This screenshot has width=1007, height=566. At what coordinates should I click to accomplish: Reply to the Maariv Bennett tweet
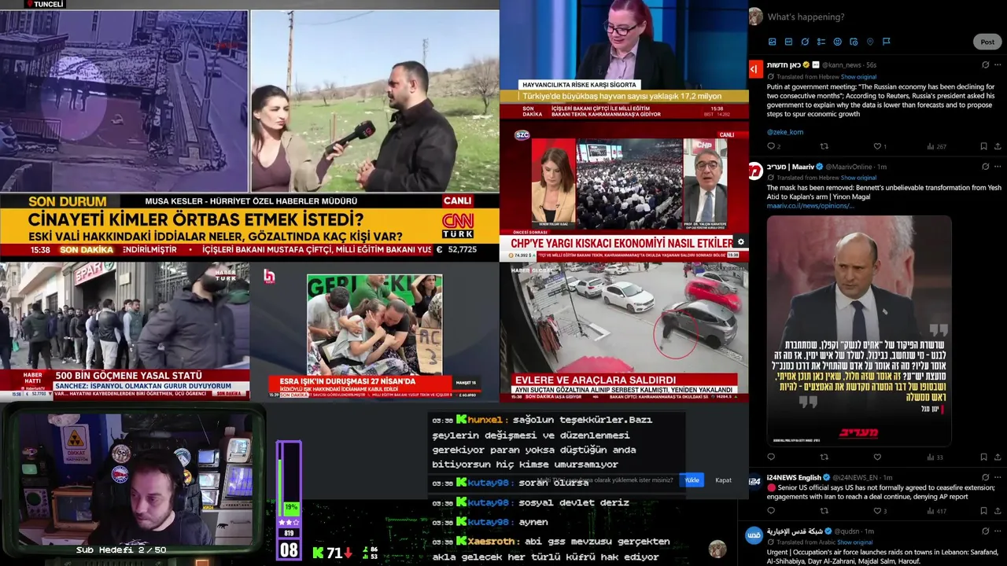pos(771,457)
